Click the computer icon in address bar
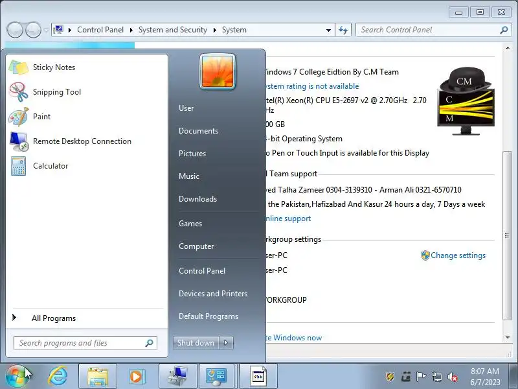 click(x=58, y=30)
